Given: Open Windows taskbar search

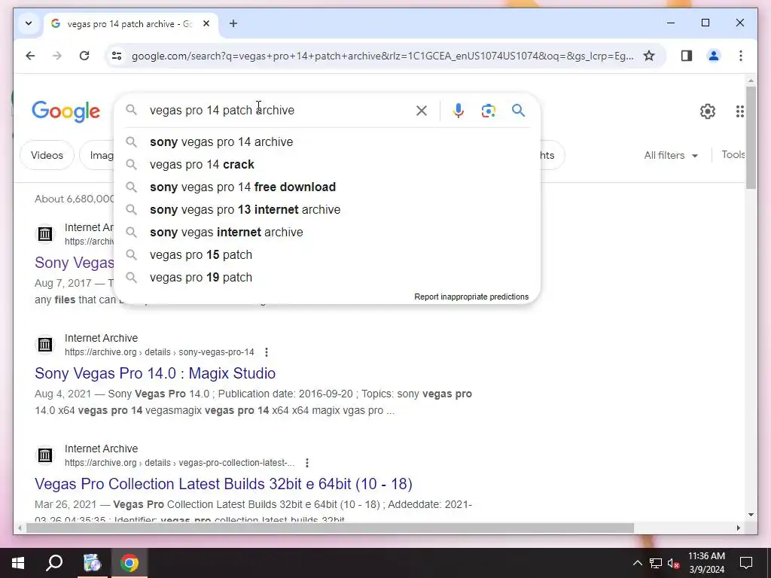Looking at the screenshot, I should click(54, 563).
